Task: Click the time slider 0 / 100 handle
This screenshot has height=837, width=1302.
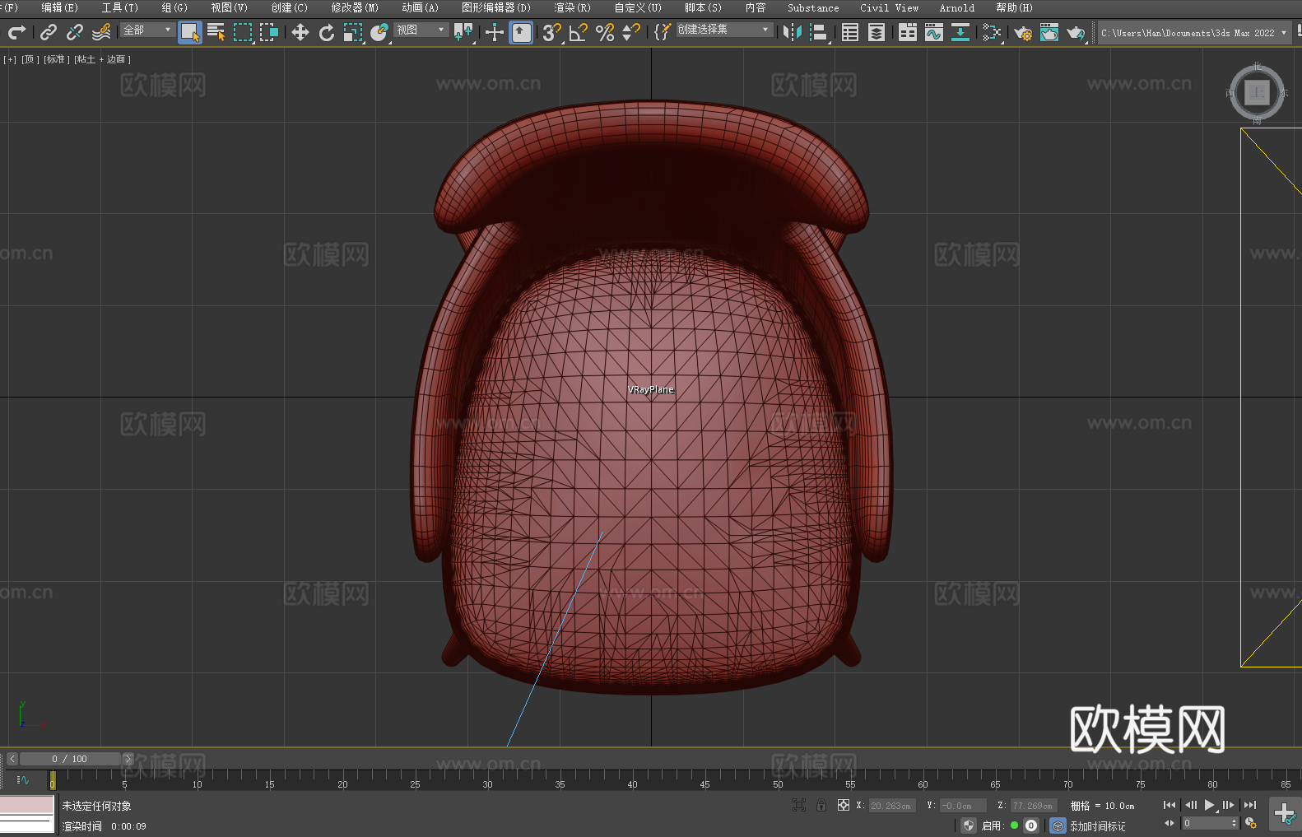Action: [70, 759]
